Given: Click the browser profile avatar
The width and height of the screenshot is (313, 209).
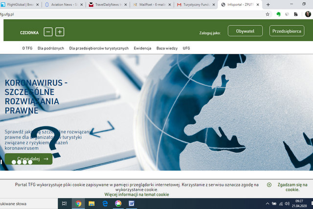Looking at the screenshot, I should (308, 14).
